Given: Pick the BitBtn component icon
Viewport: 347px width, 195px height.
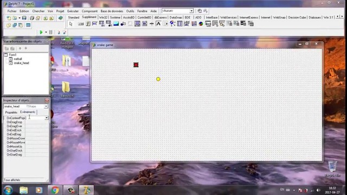Looking at the screenshot, I should click(81, 24).
